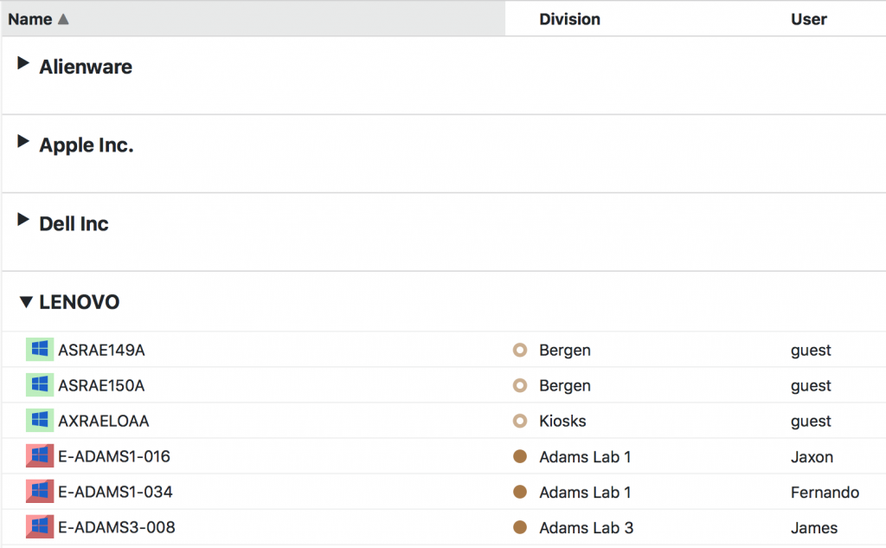Click the Windows icon for AXRAELOAA
The image size is (886, 548).
(40, 421)
